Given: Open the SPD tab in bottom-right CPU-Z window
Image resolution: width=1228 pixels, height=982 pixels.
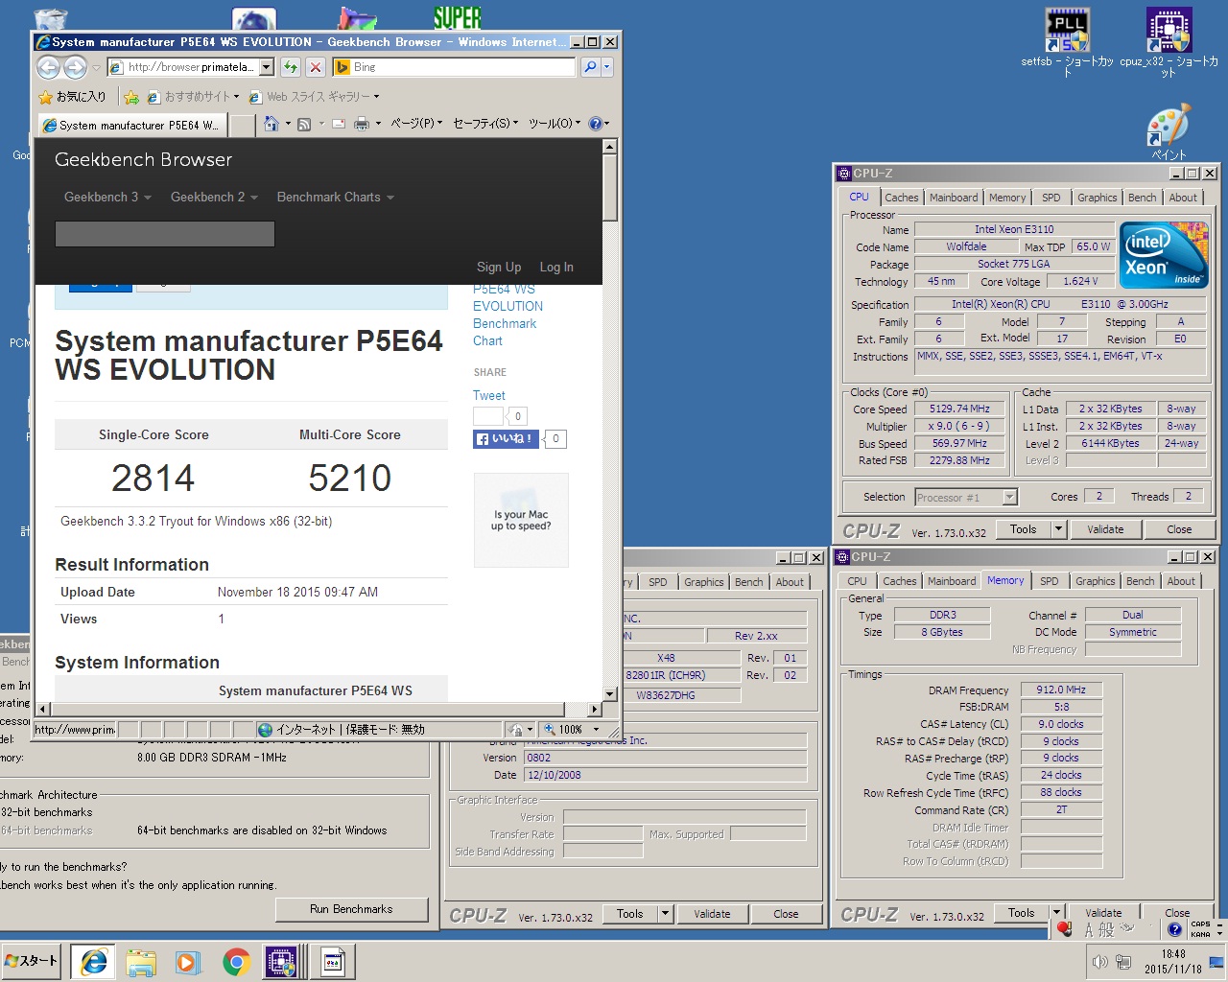Looking at the screenshot, I should [x=1050, y=581].
